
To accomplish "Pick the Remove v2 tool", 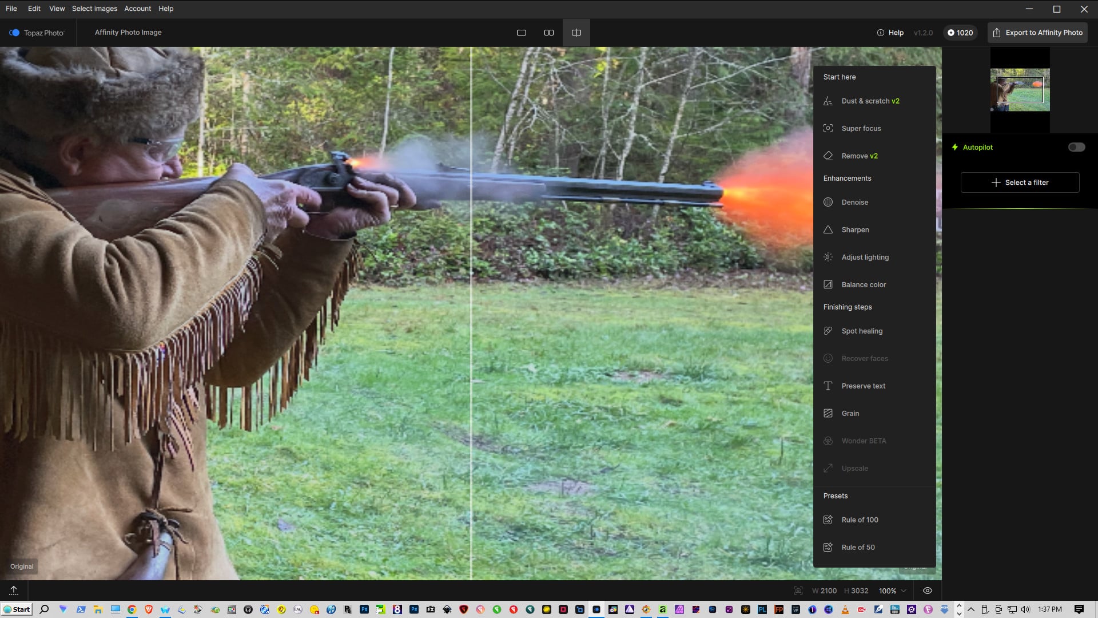I will pos(859,156).
